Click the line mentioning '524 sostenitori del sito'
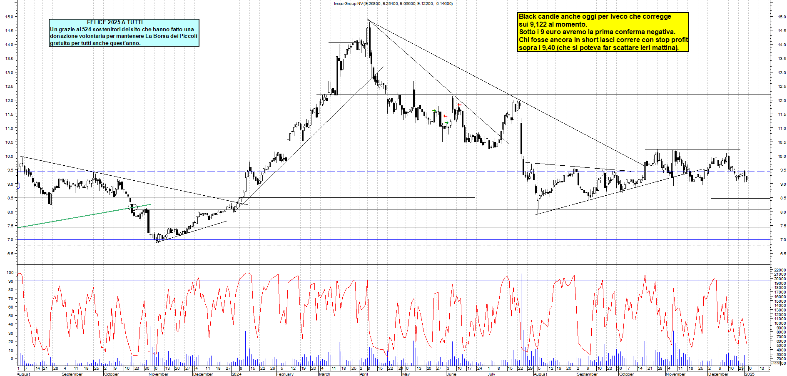Image resolution: width=787 pixels, height=376 pixels. (x=122, y=29)
